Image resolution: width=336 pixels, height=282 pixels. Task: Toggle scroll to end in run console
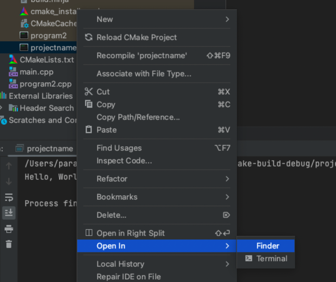(x=9, y=213)
